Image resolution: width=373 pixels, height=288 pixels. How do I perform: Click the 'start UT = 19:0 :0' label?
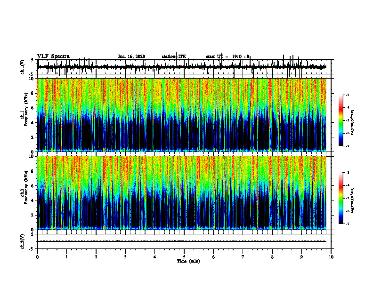pos(227,56)
